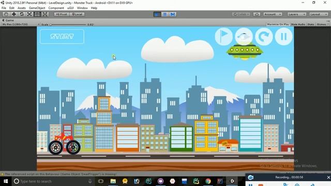
Task: Open the Layout dropdown
Action: pyautogui.click(x=319, y=14)
